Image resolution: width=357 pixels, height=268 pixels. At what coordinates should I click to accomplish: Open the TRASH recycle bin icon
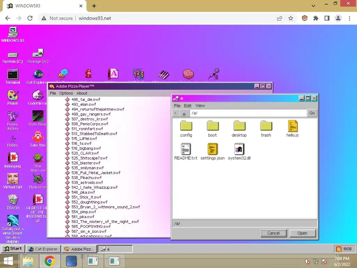13,202
